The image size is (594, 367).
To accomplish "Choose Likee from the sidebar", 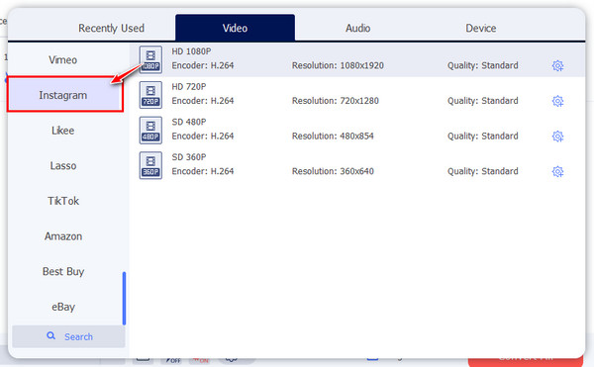I will (63, 131).
